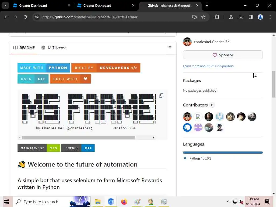Open the Chrome profile avatar
The height and width of the screenshot is (207, 276).
[x=260, y=17]
